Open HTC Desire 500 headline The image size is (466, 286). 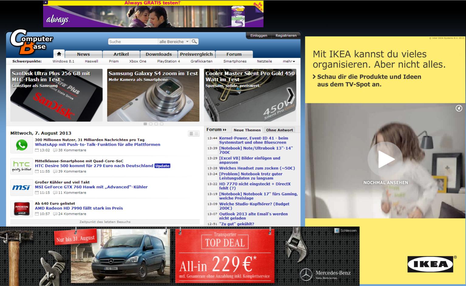(x=94, y=166)
